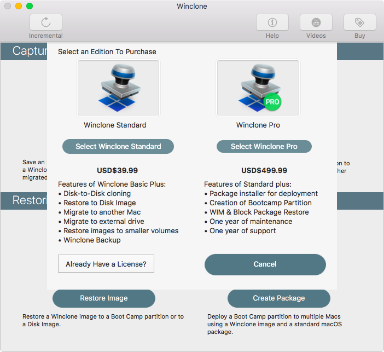Click 'Features of Standard plus:' text

click(x=248, y=184)
